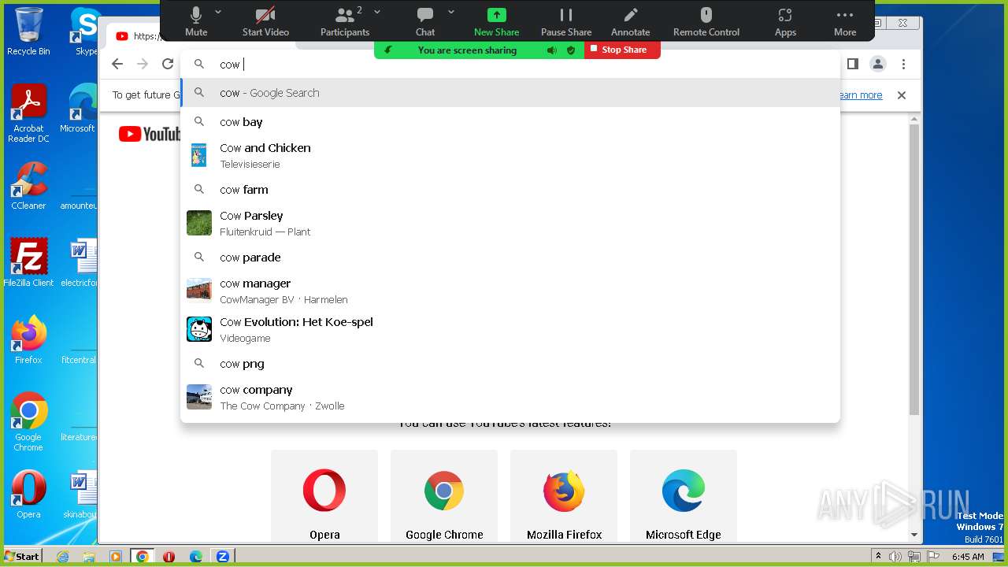Click green sharing status icon on left

pyautogui.click(x=387, y=50)
